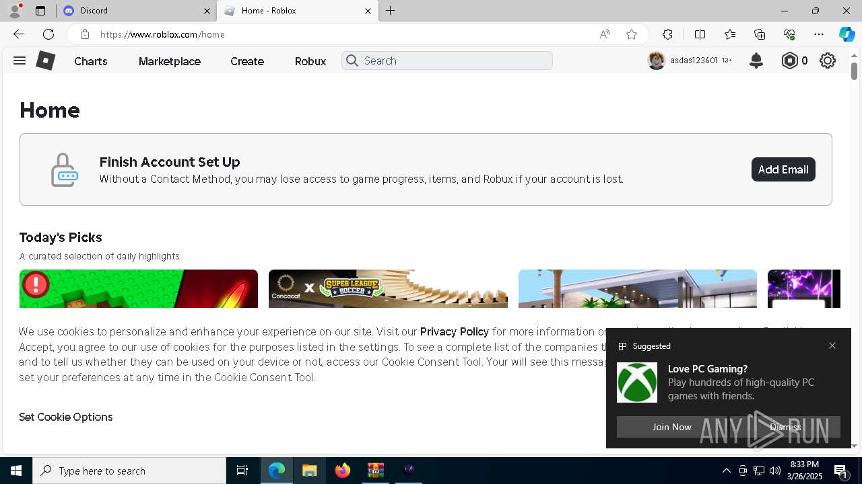Open the Charts menu item
The image size is (862, 484).
[91, 61]
